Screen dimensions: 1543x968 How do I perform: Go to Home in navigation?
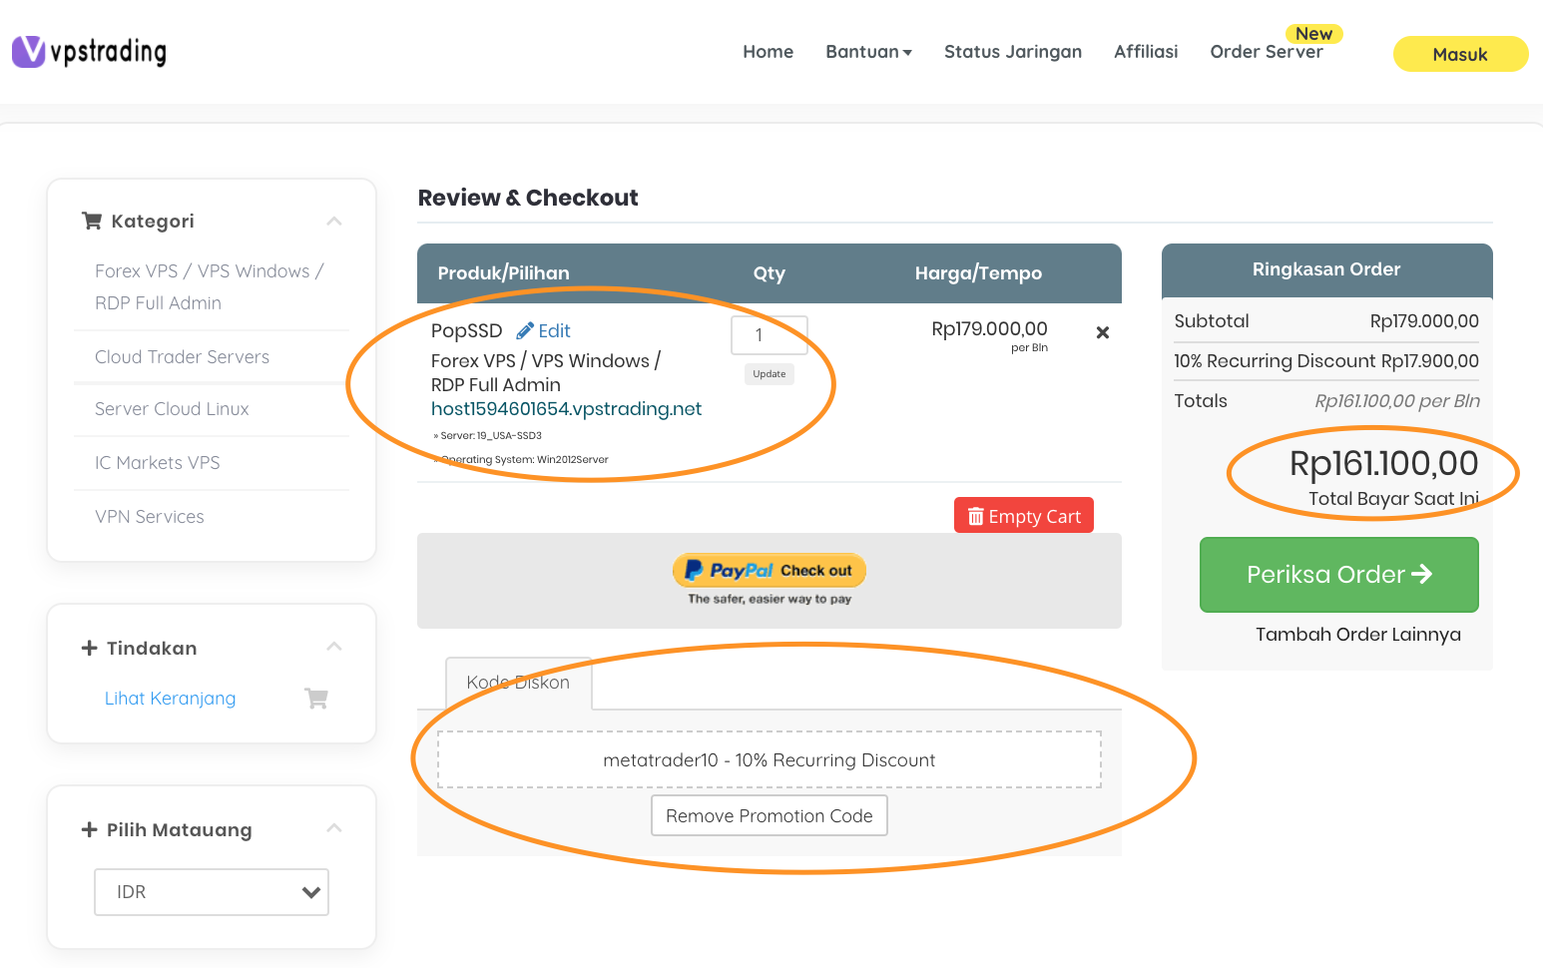(x=768, y=52)
